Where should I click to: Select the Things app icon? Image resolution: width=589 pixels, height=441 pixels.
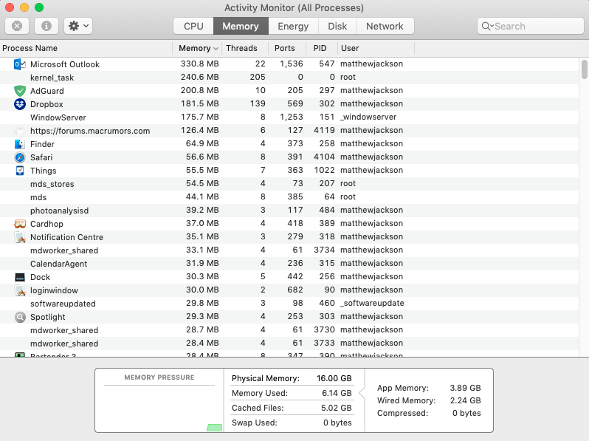(20, 171)
